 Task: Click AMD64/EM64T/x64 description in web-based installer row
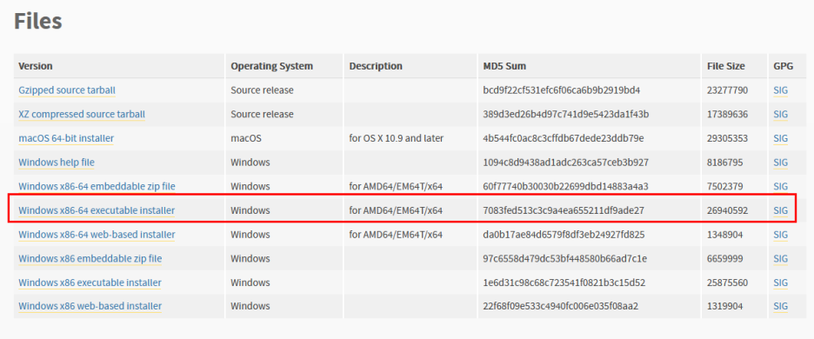click(x=396, y=235)
